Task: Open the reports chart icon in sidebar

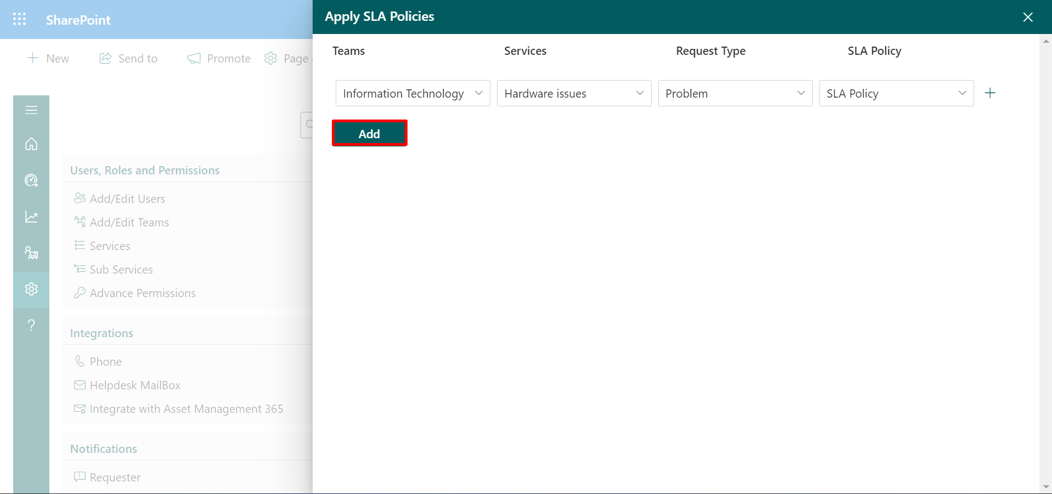Action: point(31,217)
